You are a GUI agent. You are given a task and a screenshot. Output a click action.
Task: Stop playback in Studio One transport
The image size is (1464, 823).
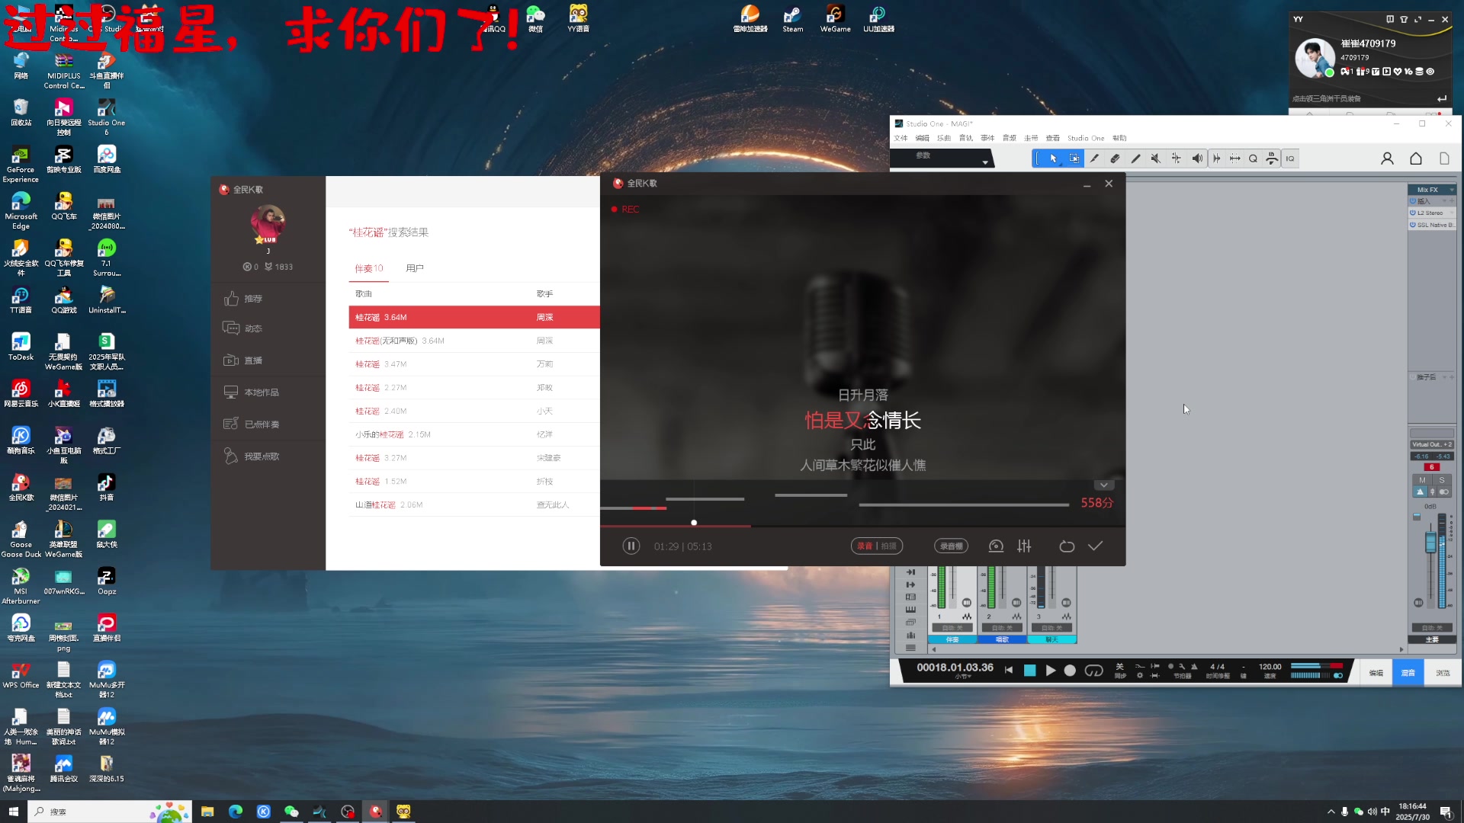click(1029, 671)
